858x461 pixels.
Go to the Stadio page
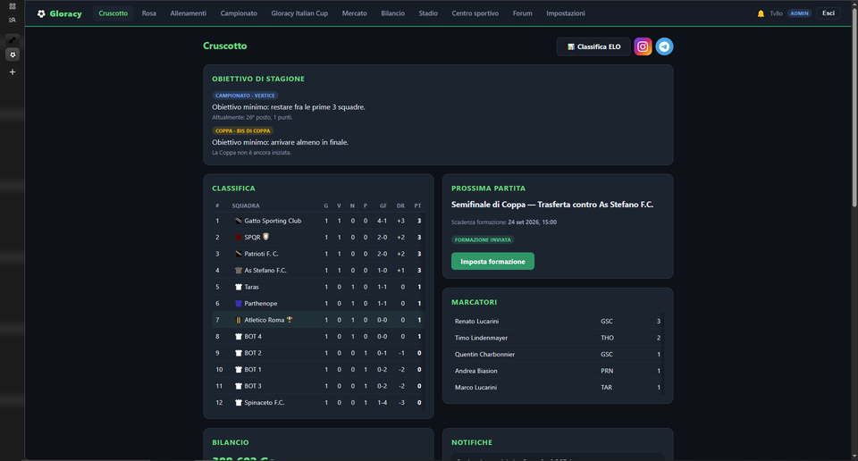click(x=428, y=13)
